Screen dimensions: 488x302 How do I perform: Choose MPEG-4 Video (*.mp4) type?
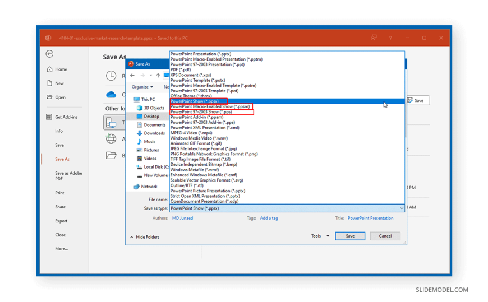click(287, 133)
